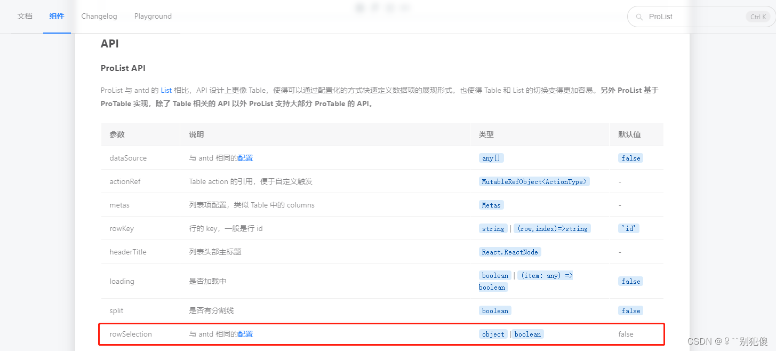The height and width of the screenshot is (351, 776).
Task: Click the React.ReactNode type tag
Action: 509,252
